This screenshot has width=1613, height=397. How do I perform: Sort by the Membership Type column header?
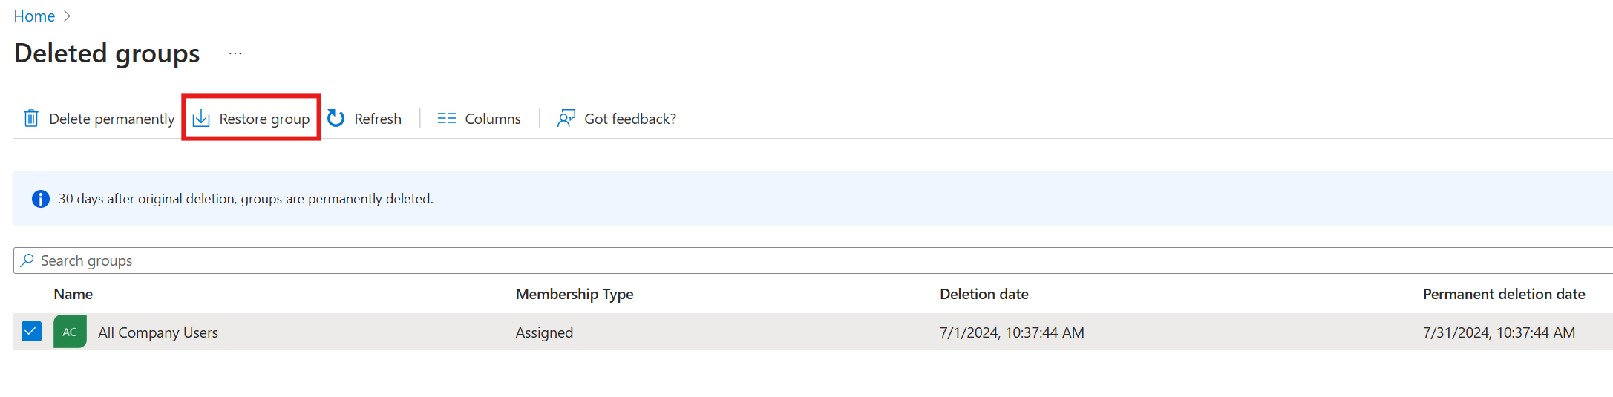(574, 294)
